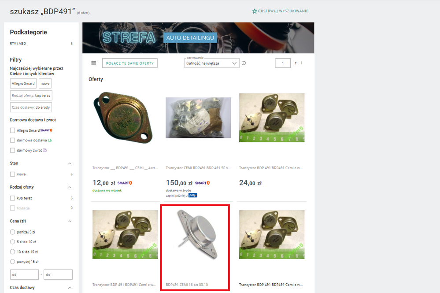Apply the Czas dostawy: do środy chip
This screenshot has height=293, width=440.
tap(31, 108)
